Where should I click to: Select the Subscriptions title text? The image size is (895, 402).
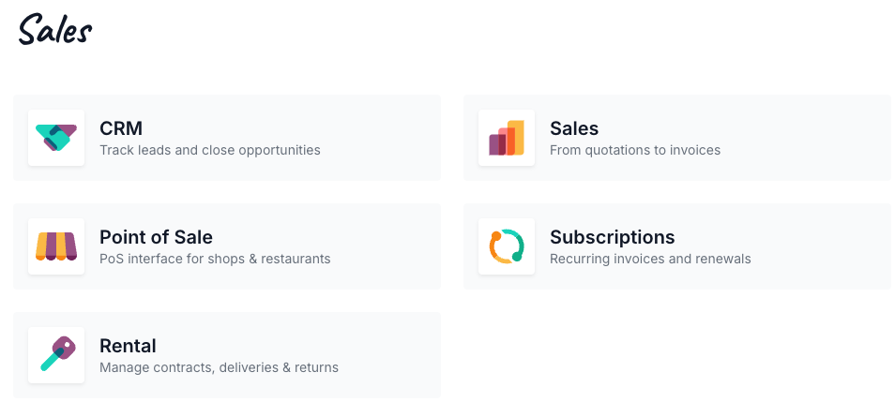click(612, 237)
